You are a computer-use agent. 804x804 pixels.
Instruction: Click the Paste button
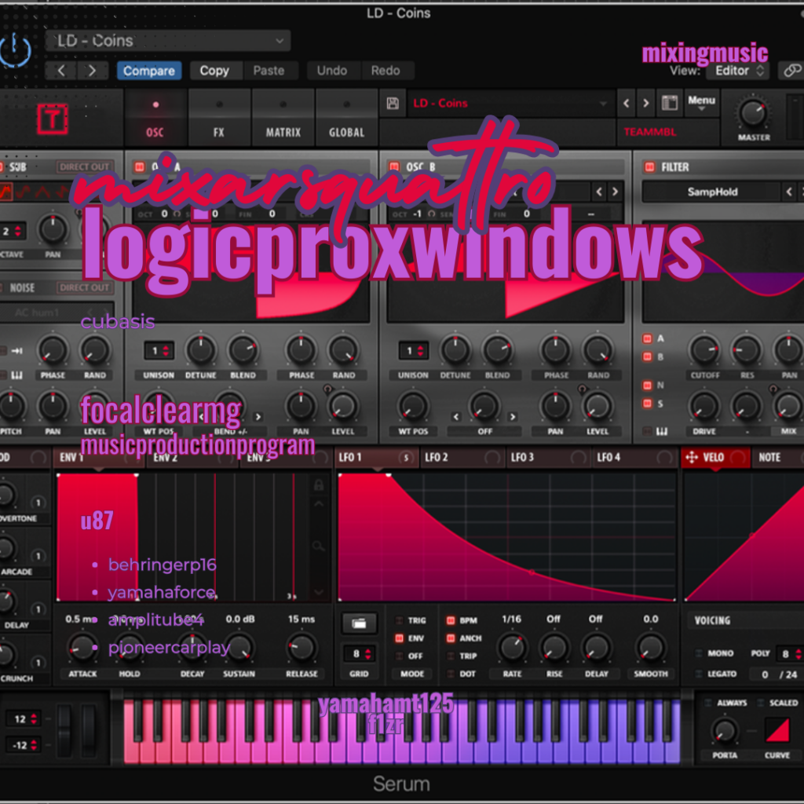click(269, 70)
